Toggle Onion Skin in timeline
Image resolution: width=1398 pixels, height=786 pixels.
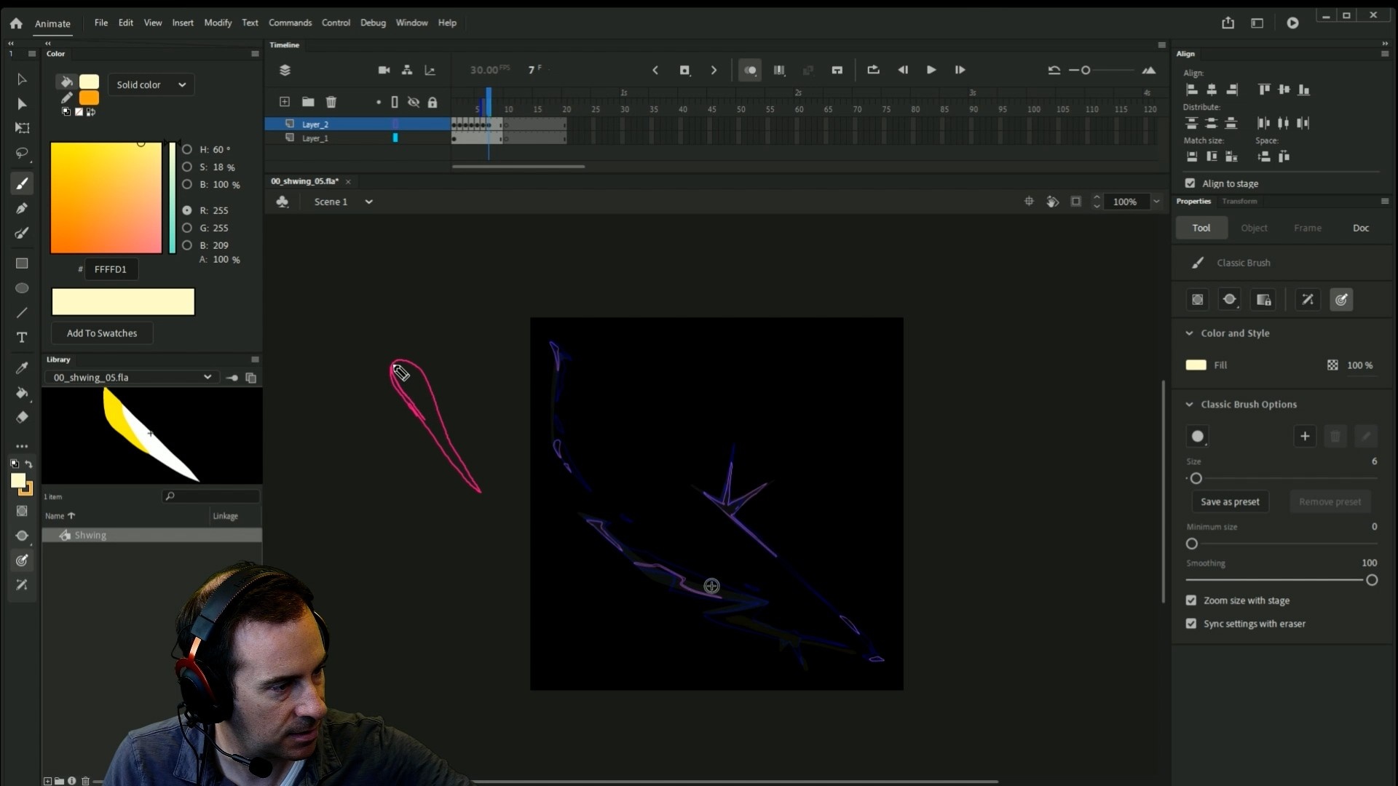tap(749, 70)
